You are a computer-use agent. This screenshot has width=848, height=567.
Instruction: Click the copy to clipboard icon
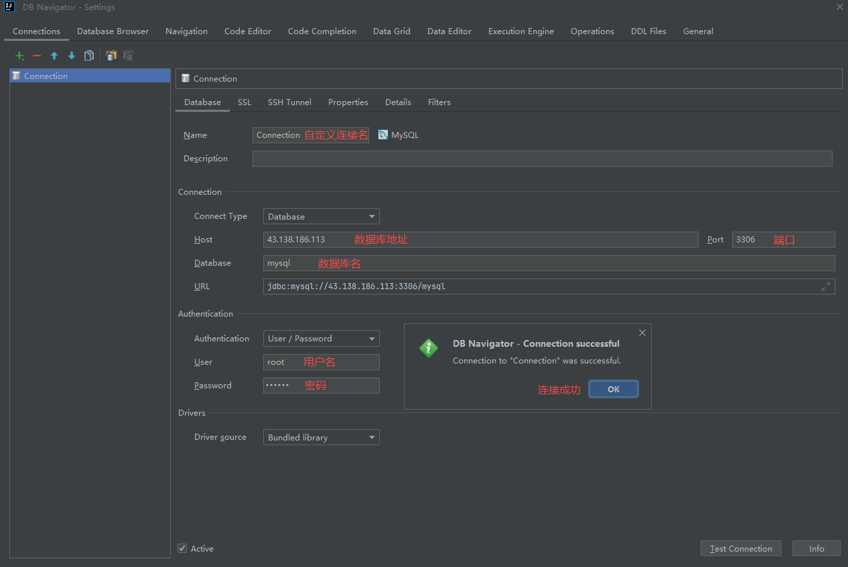coord(111,56)
